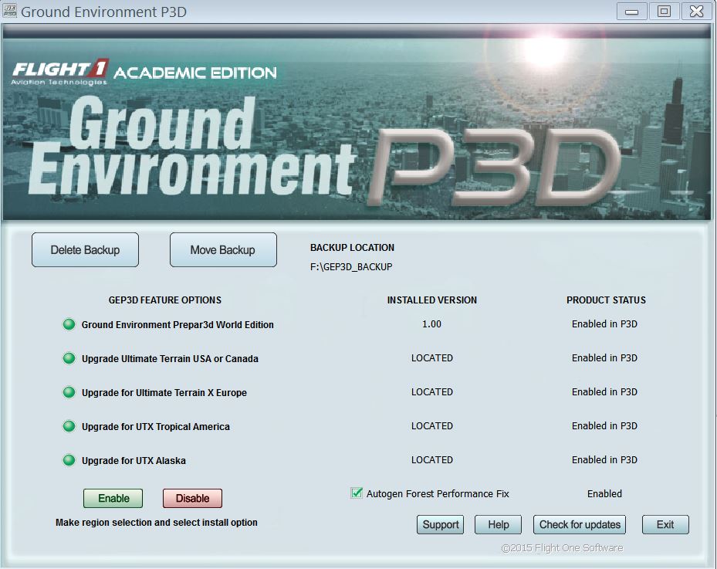
Task: Close the Ground Environment P3D window
Action: [x=696, y=12]
